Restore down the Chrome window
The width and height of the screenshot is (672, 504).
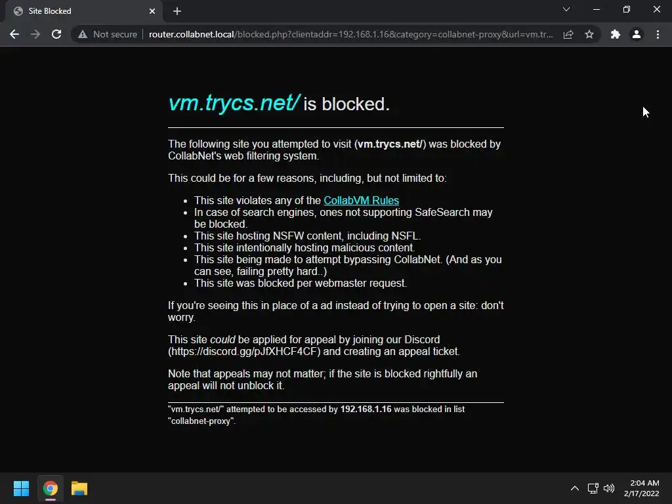[x=627, y=9]
